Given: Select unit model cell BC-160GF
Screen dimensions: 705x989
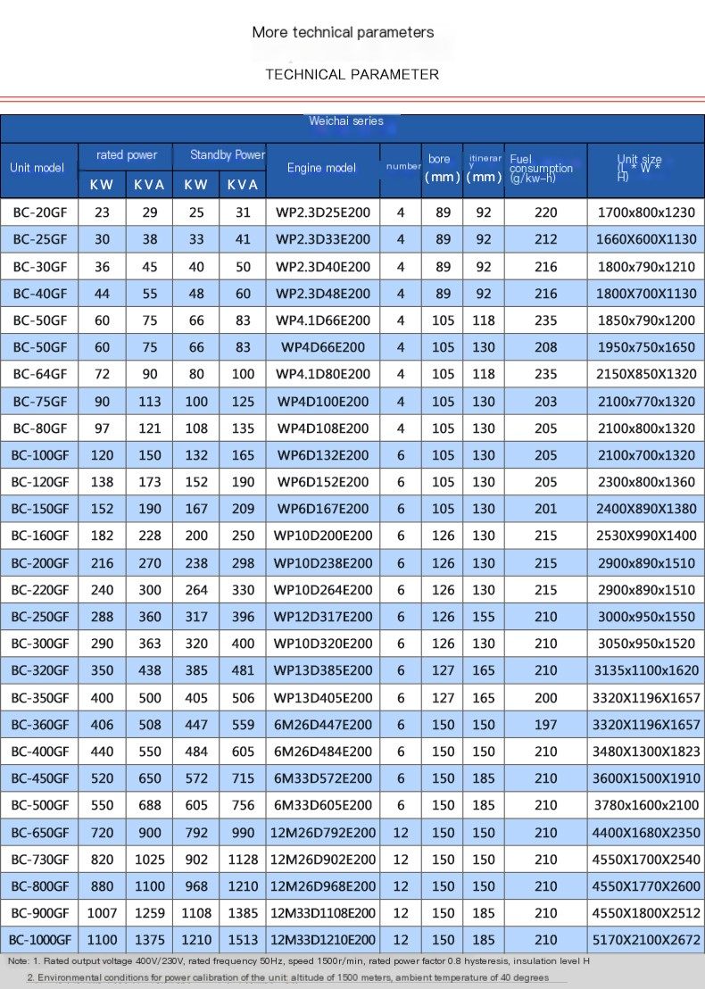Looking at the screenshot, I should [40, 536].
